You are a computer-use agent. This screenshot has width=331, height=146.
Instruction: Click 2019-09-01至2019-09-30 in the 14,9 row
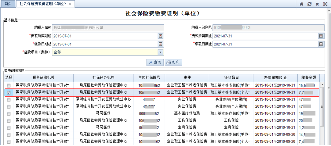pyautogui.click(x=275, y=134)
